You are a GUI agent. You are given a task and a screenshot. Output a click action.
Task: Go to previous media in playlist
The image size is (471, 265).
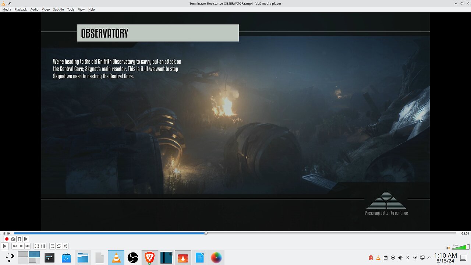(15, 246)
